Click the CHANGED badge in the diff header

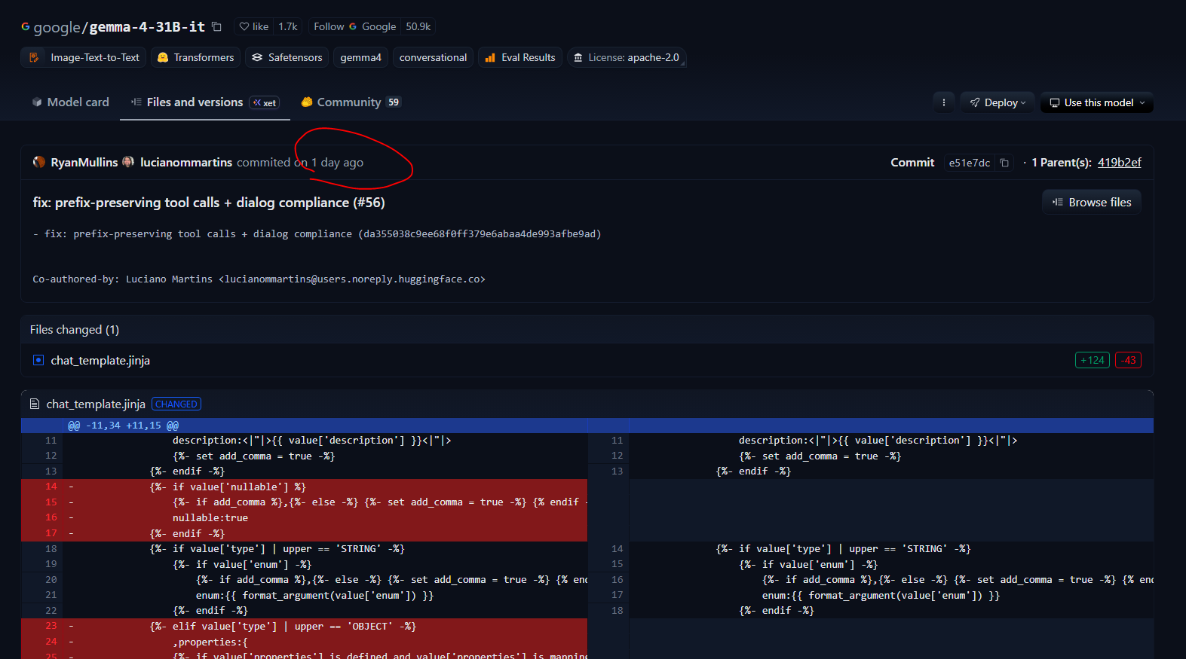coord(176,404)
